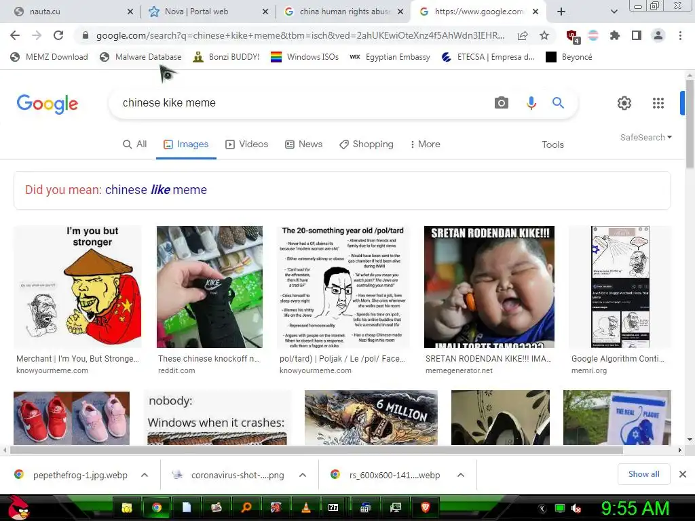Image resolution: width=695 pixels, height=521 pixels.
Task: Click the 9:55 AM clock
Action: tap(635, 508)
